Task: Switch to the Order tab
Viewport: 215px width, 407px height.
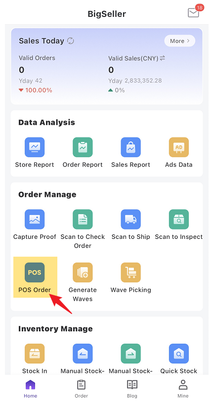Action: pos(82,389)
